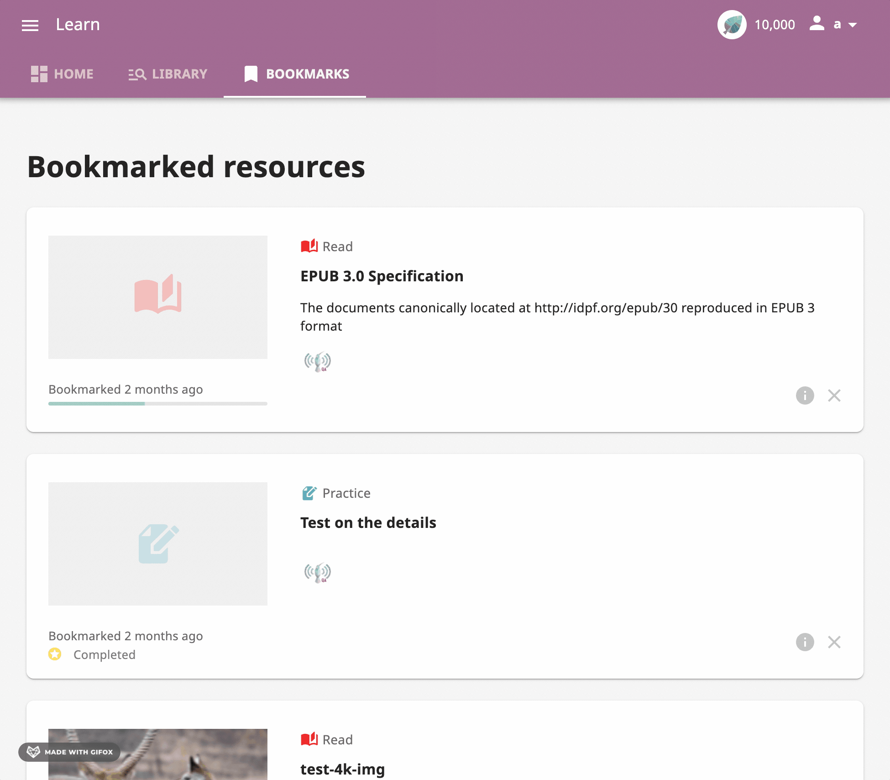
Task: Open the account dropdown labeled a
Action: (843, 25)
